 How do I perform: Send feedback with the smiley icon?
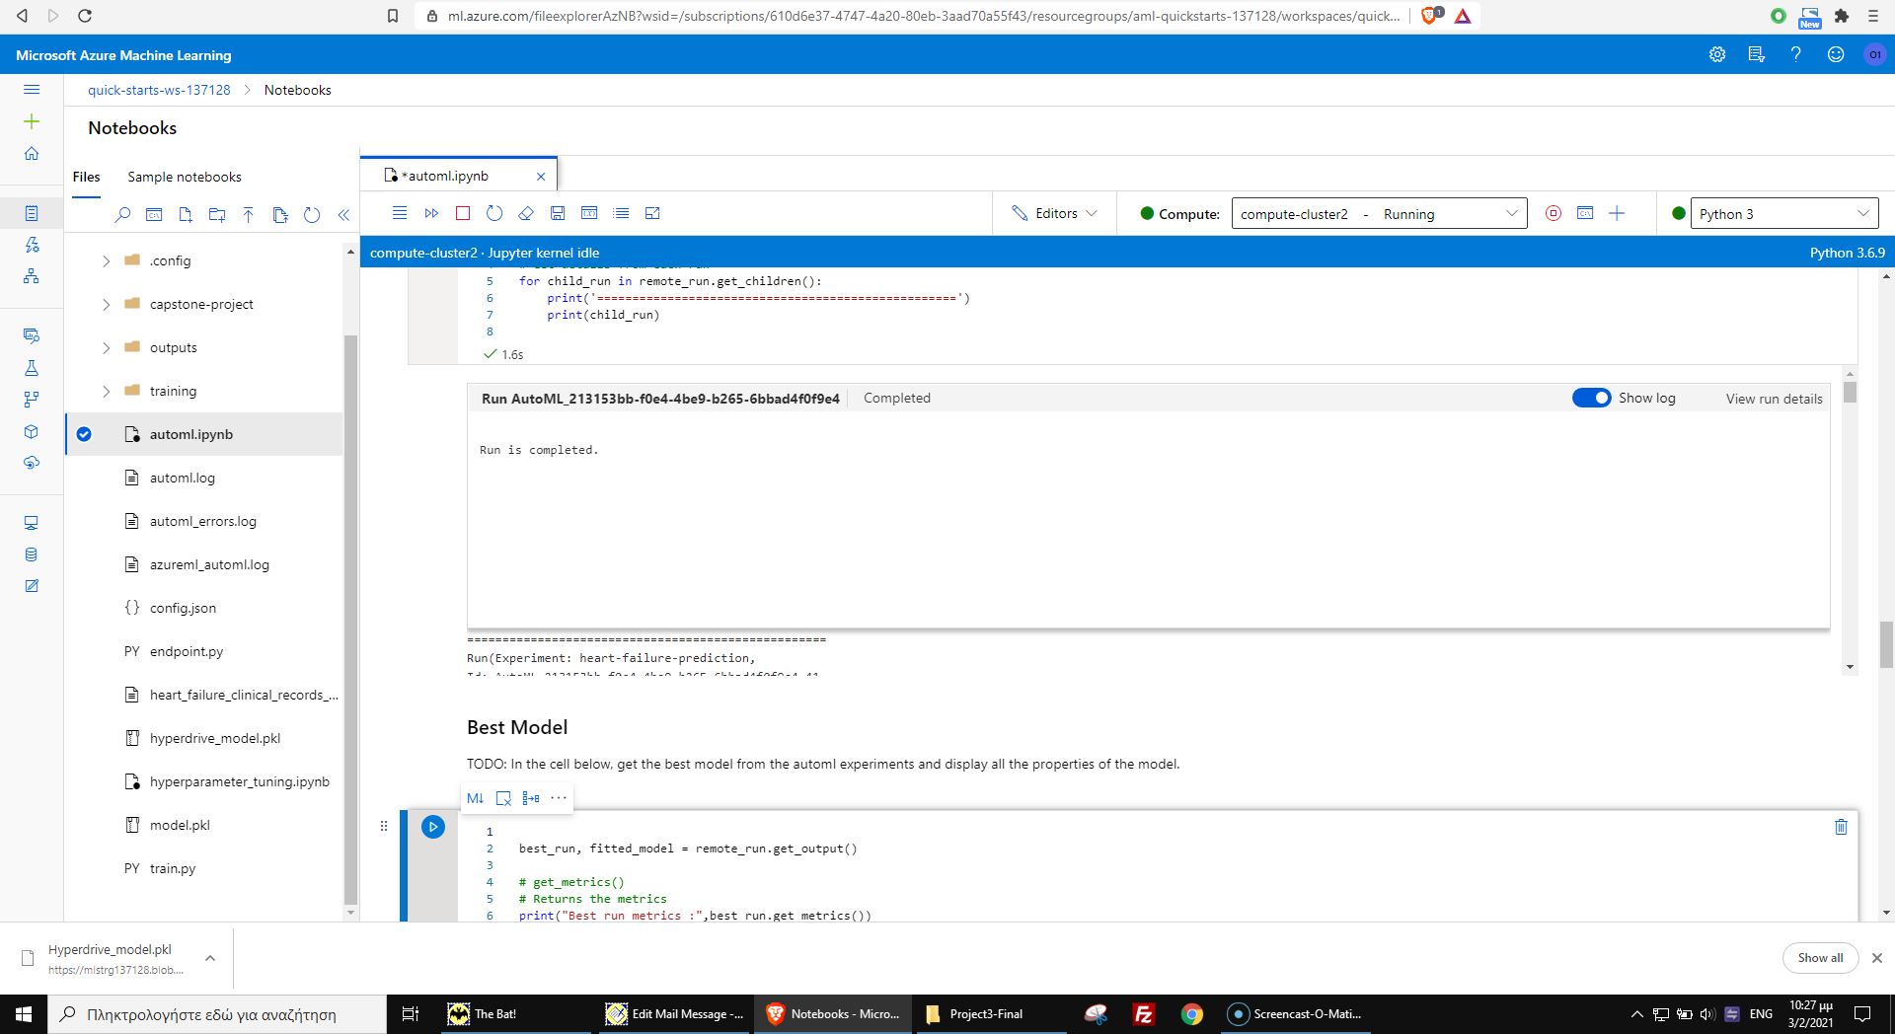1836,55
